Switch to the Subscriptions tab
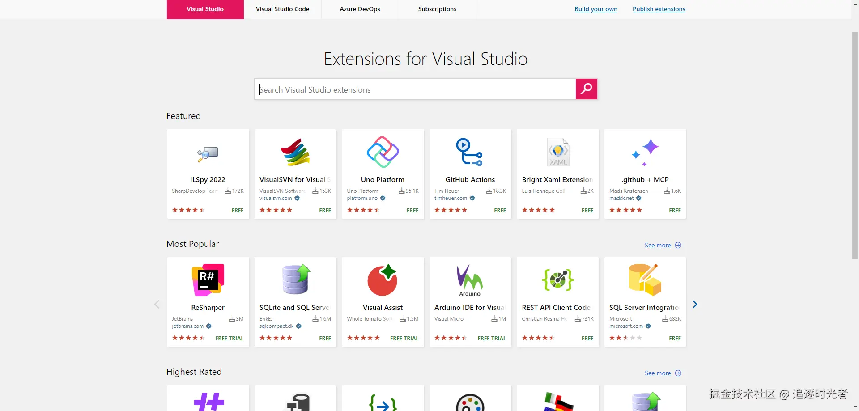 [438, 9]
